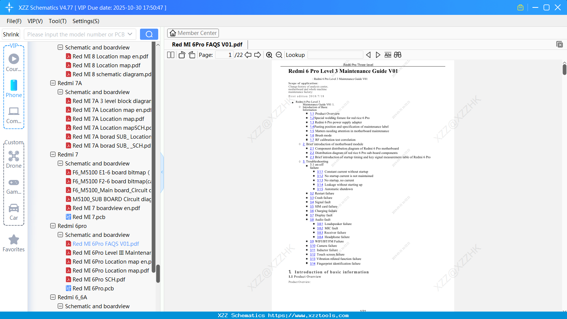
Task: Open the Red MI 7.pcb boardview file
Action: pos(89,217)
